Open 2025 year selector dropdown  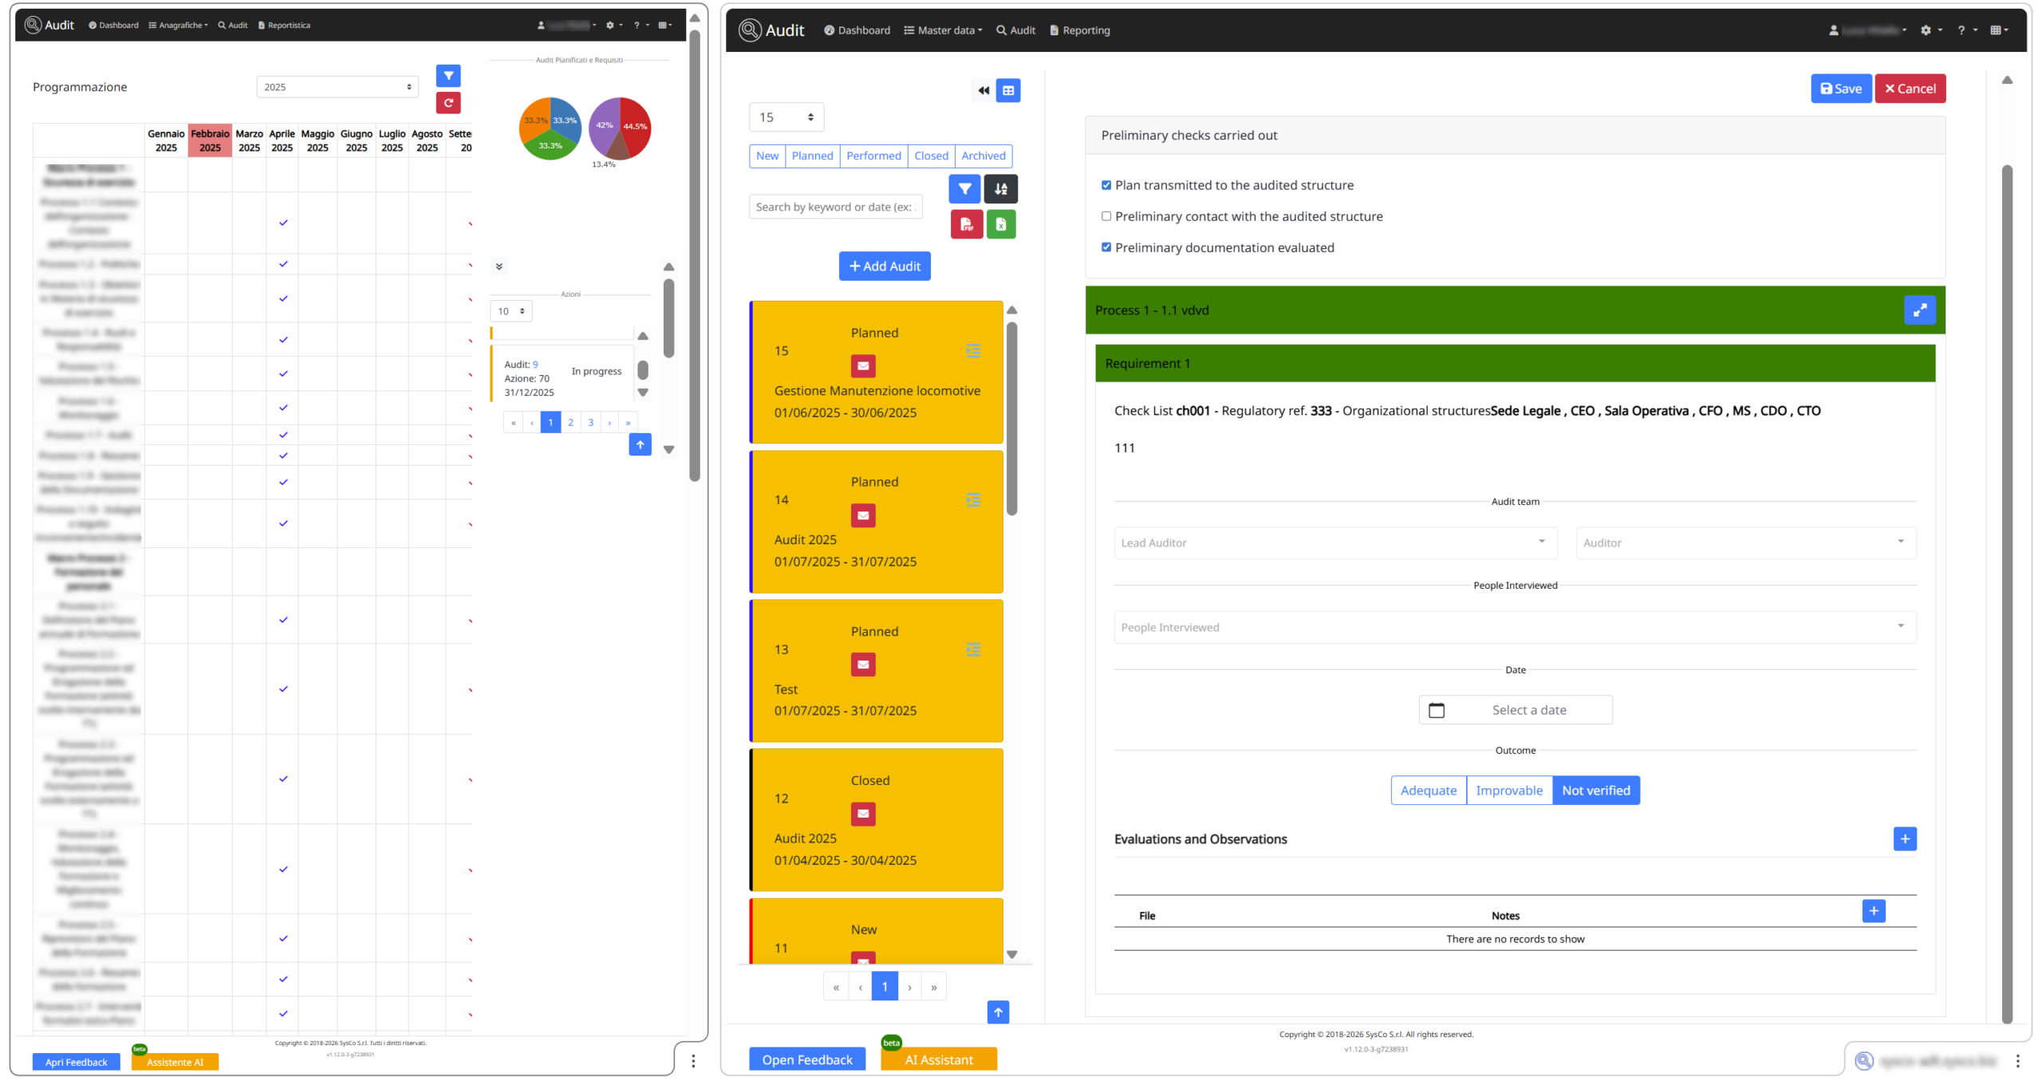click(x=337, y=87)
